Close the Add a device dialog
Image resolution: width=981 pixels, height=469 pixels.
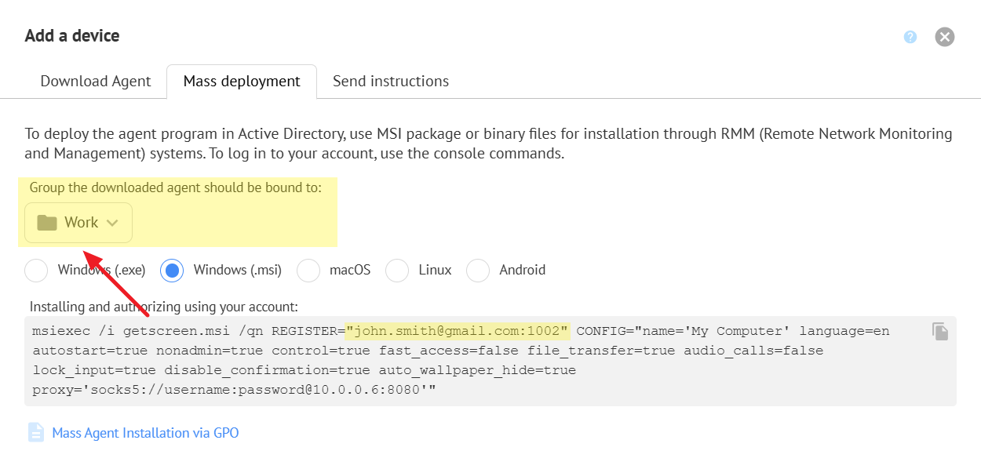point(944,37)
